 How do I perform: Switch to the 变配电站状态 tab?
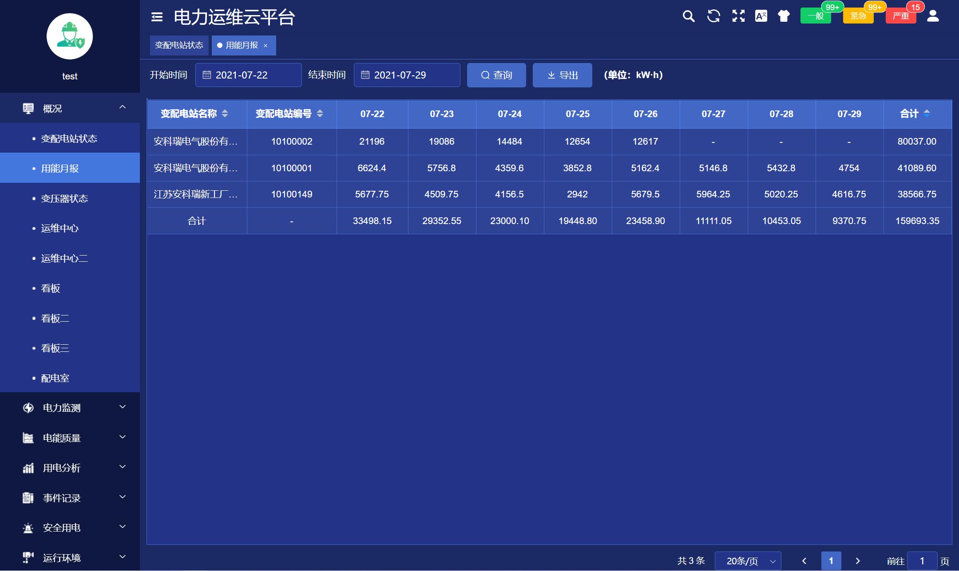click(179, 45)
